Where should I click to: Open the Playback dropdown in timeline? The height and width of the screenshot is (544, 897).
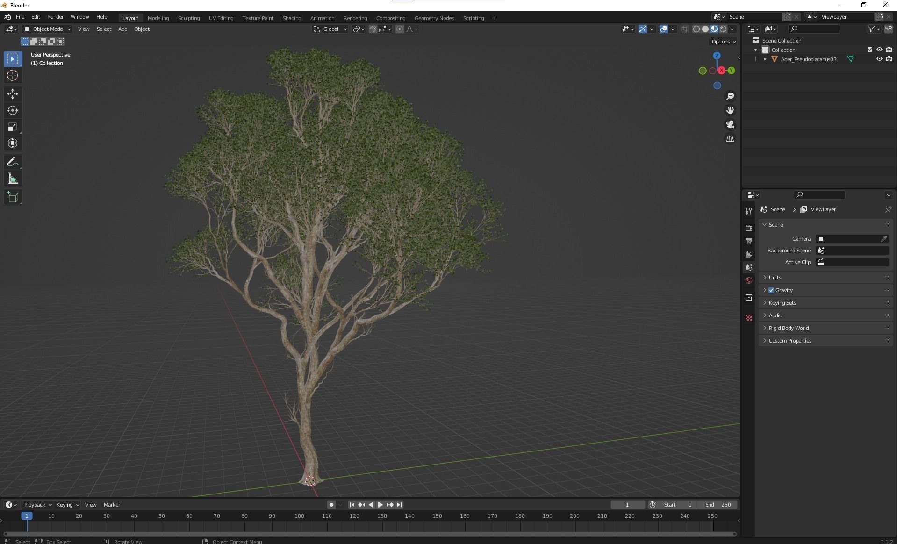tap(37, 505)
